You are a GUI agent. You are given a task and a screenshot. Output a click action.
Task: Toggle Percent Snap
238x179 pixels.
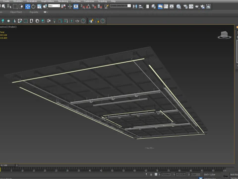[94, 6]
